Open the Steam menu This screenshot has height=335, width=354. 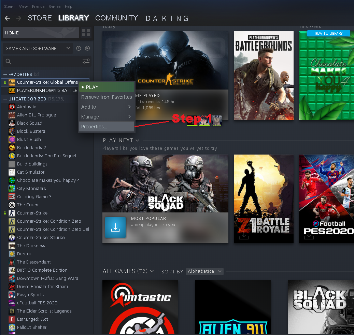pos(9,6)
